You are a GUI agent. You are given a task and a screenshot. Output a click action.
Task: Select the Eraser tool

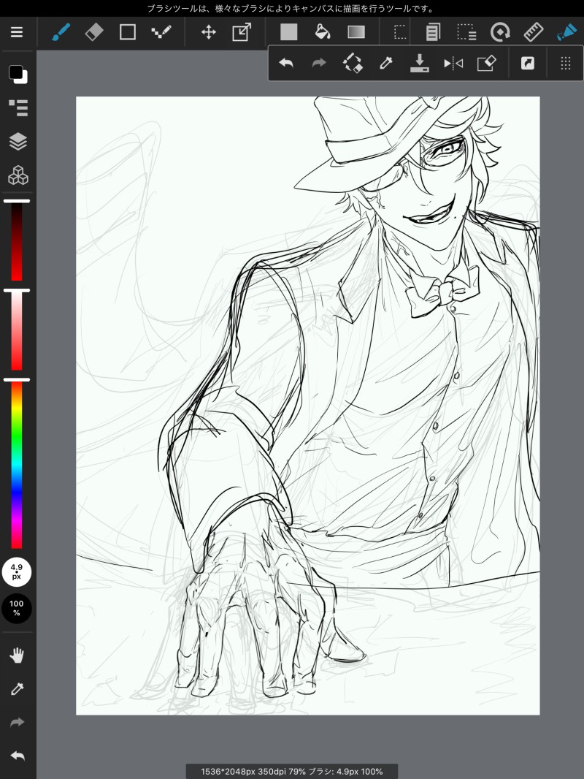(x=93, y=32)
